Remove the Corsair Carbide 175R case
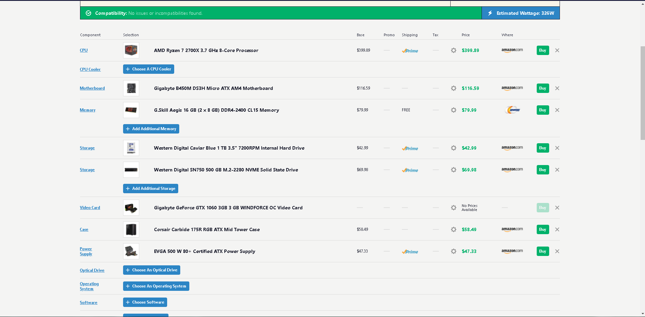Screen dimensions: 645x317 (x=557, y=229)
